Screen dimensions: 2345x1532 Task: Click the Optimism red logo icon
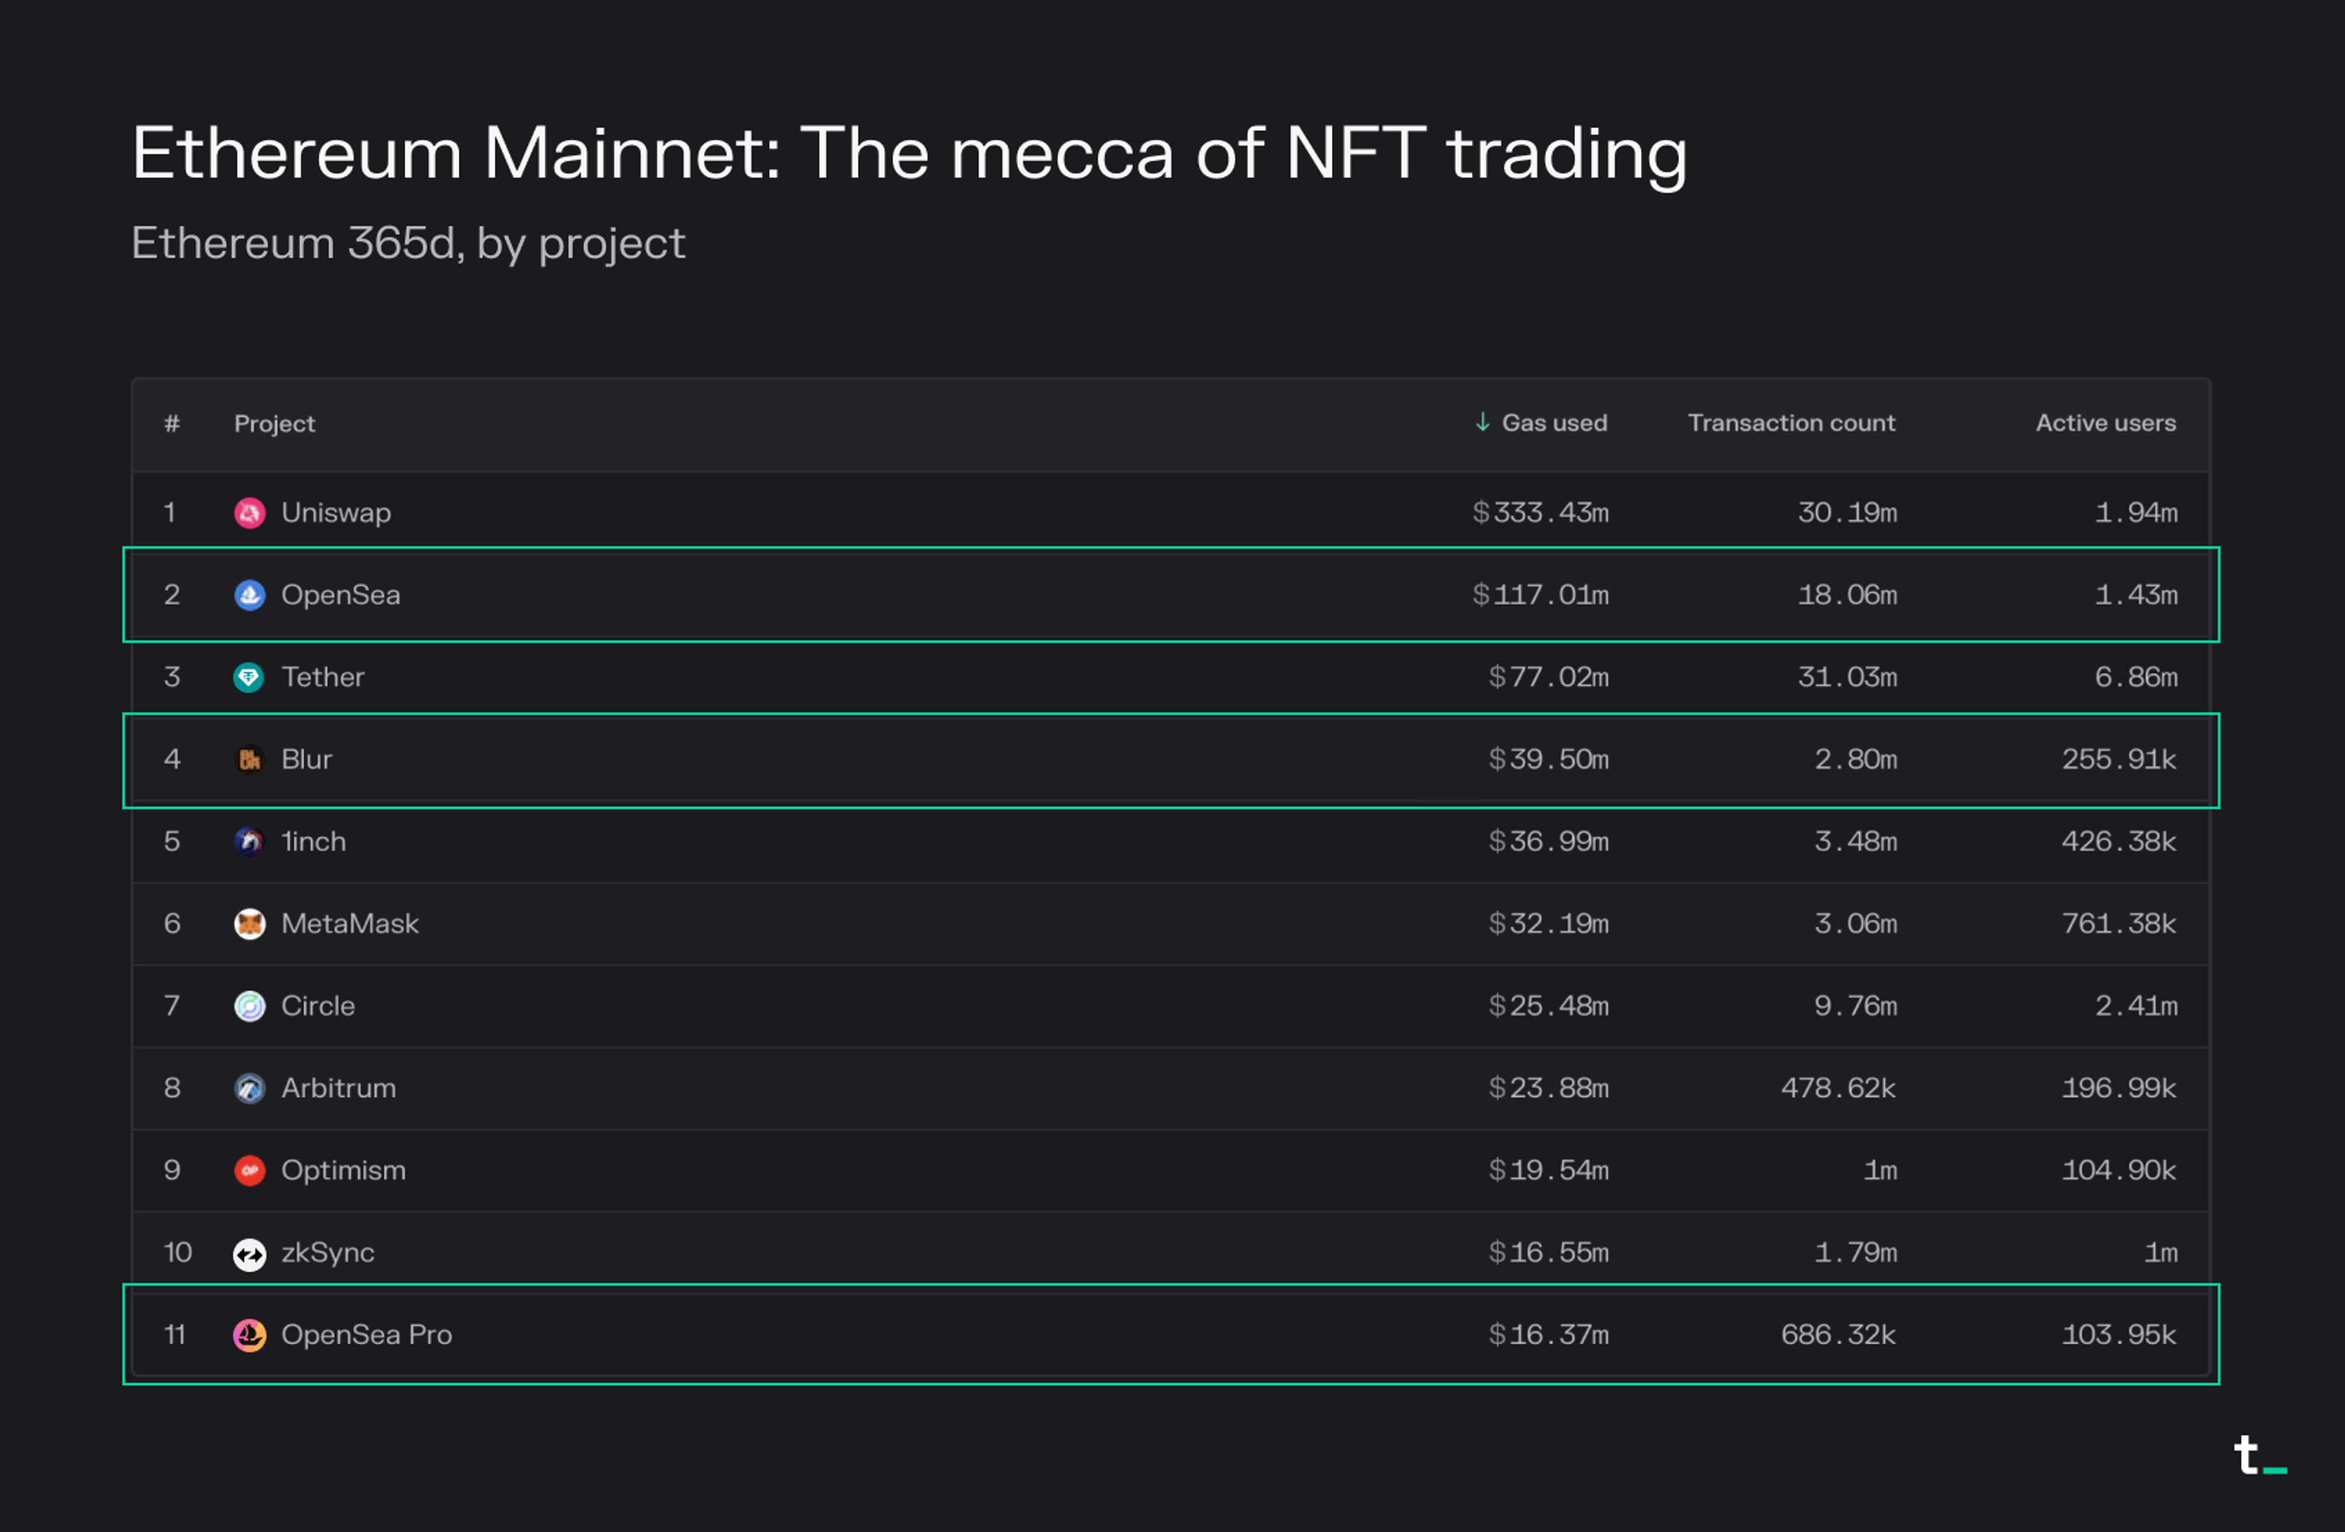coord(249,1171)
